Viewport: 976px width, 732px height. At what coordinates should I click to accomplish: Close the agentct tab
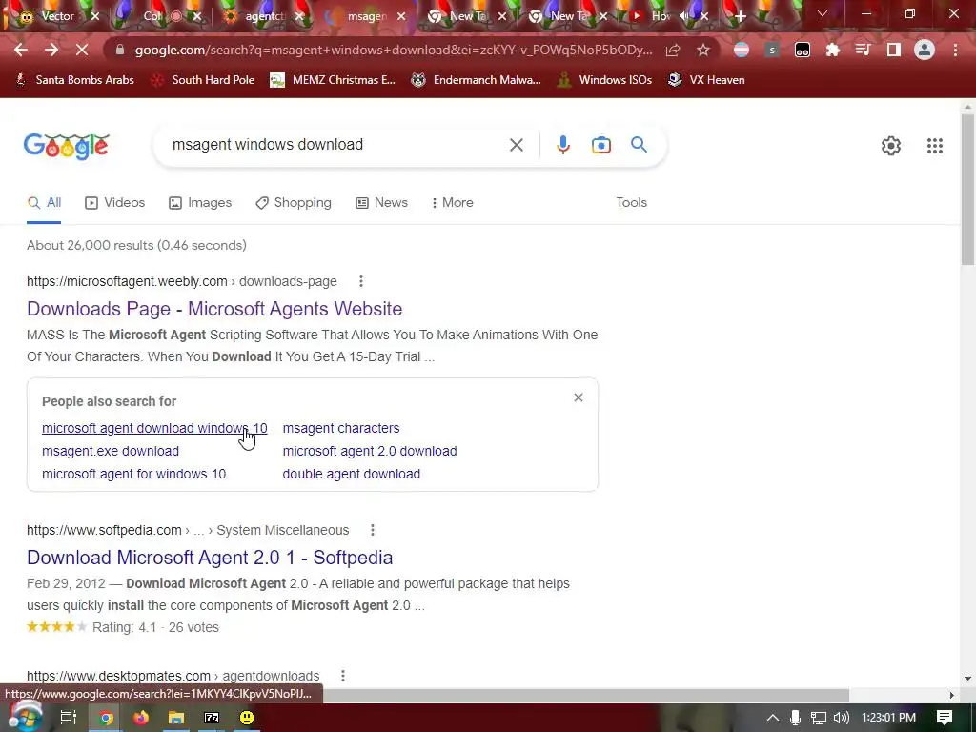(299, 16)
